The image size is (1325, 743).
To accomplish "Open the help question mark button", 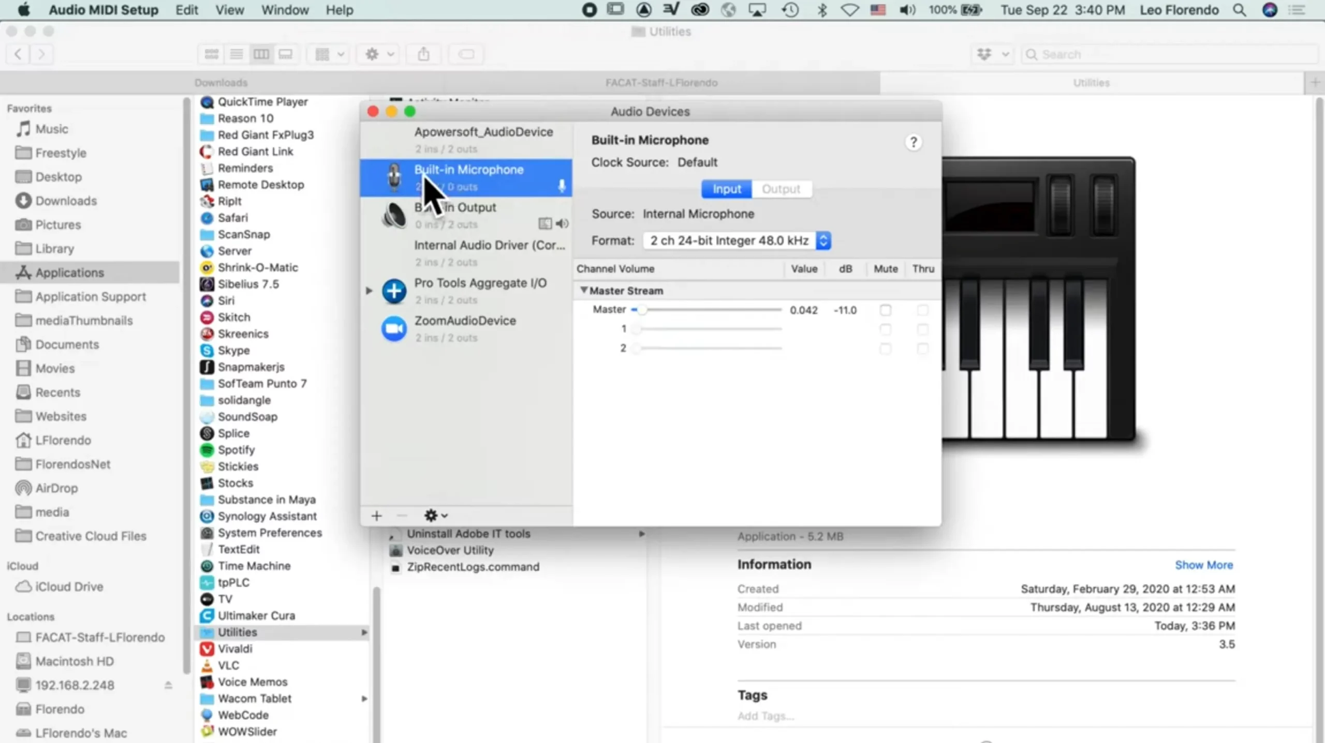I will point(914,142).
